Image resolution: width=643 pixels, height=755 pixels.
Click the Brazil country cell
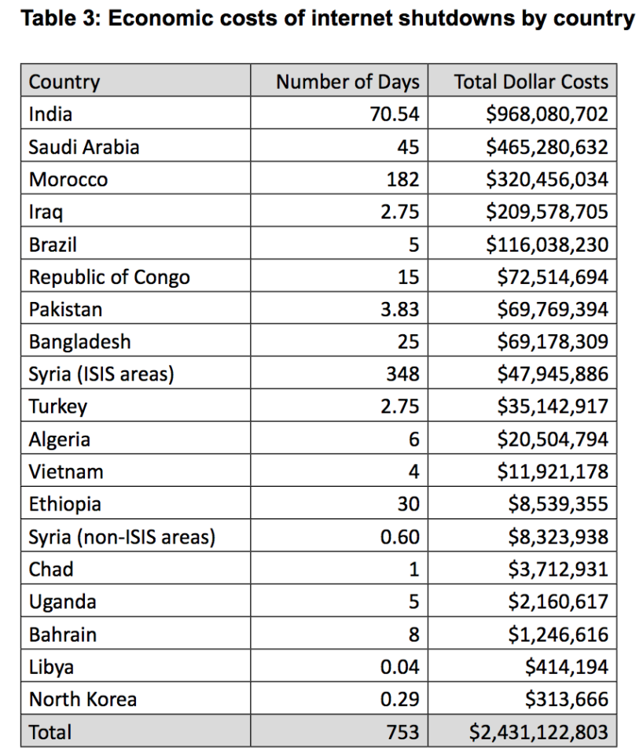click(135, 244)
